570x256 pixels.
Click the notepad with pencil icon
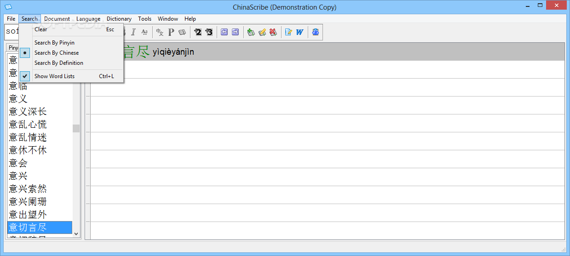tap(288, 32)
